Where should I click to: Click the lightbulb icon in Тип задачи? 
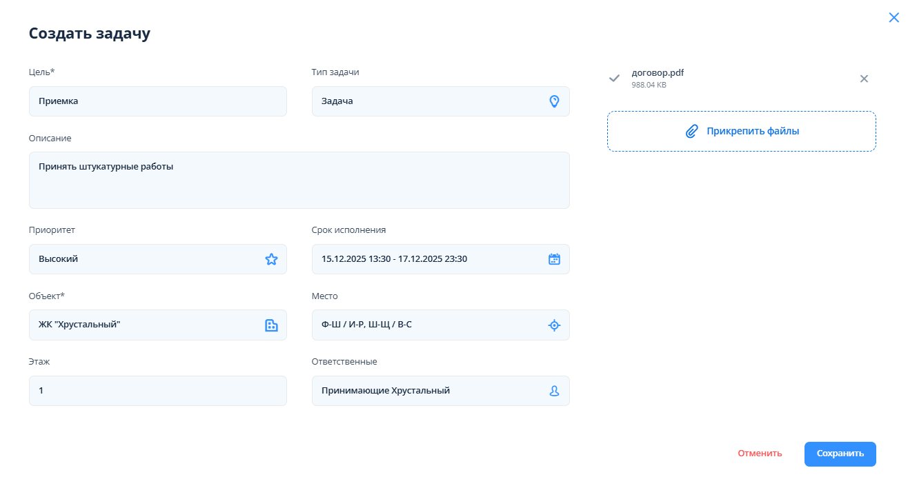[x=553, y=101]
